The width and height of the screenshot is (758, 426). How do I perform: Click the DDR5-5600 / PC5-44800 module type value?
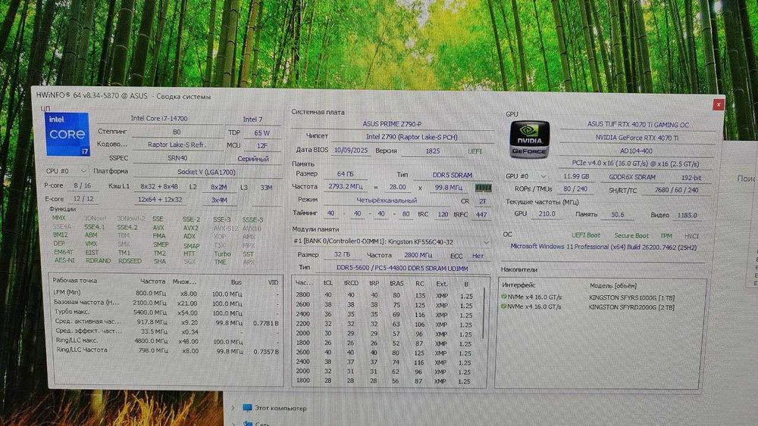click(x=402, y=269)
